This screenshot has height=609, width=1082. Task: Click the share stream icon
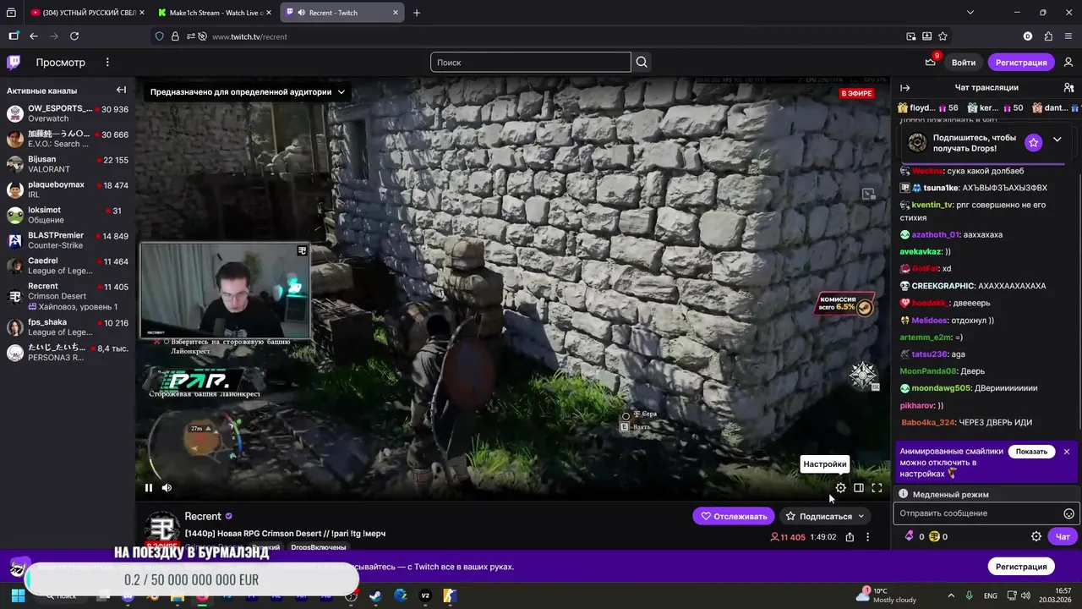coord(850,537)
